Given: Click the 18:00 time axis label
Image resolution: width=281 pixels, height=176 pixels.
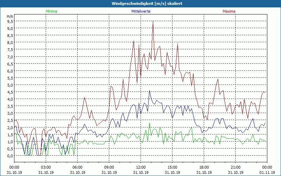Looking at the screenshot, I should 204,168.
